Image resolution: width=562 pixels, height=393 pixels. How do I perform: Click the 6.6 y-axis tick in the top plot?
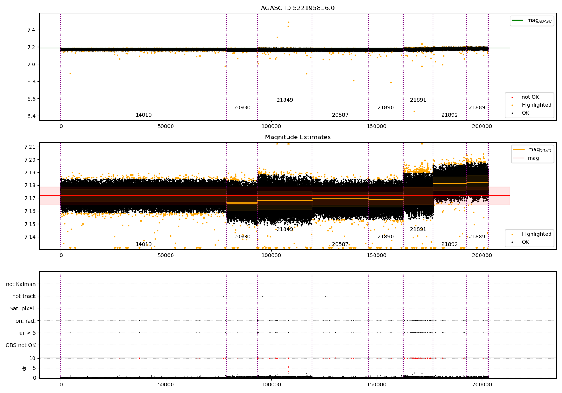[31, 99]
